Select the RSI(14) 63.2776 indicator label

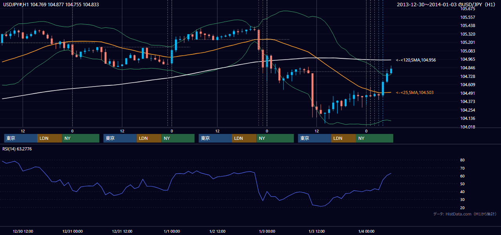pos(17,149)
